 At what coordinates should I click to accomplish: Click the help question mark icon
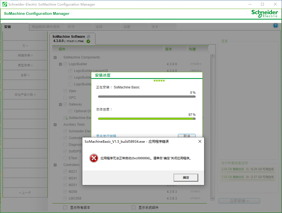click(275, 25)
